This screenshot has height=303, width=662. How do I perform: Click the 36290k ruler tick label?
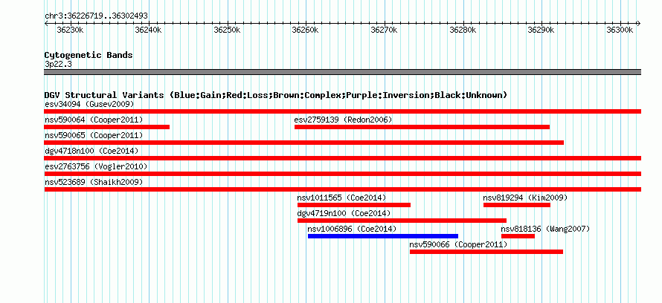pyautogui.click(x=542, y=30)
